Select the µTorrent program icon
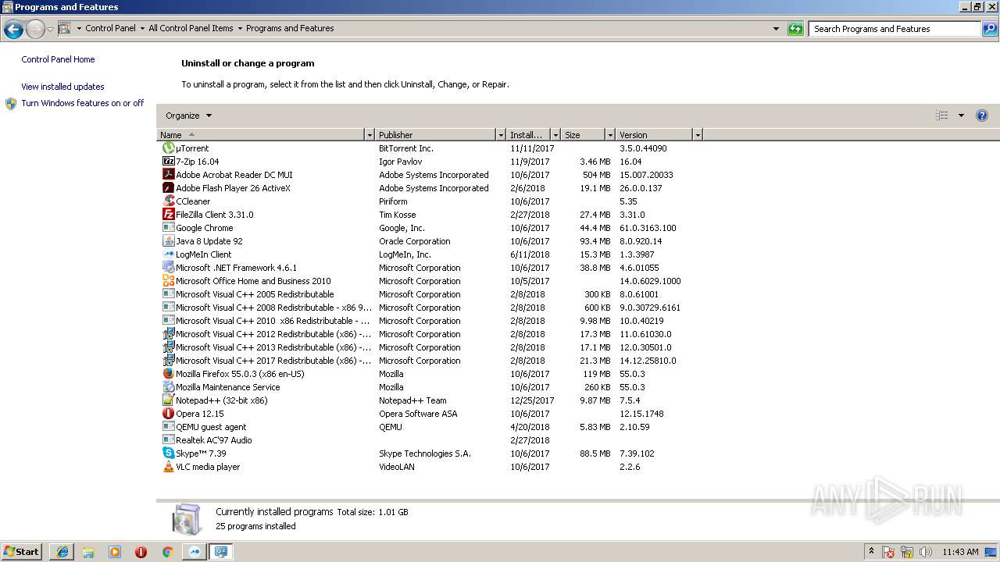 pyautogui.click(x=168, y=148)
